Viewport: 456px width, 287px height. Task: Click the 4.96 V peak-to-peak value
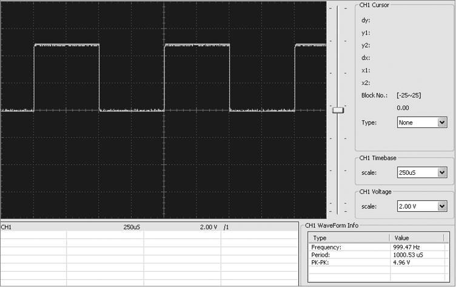tap(403, 263)
